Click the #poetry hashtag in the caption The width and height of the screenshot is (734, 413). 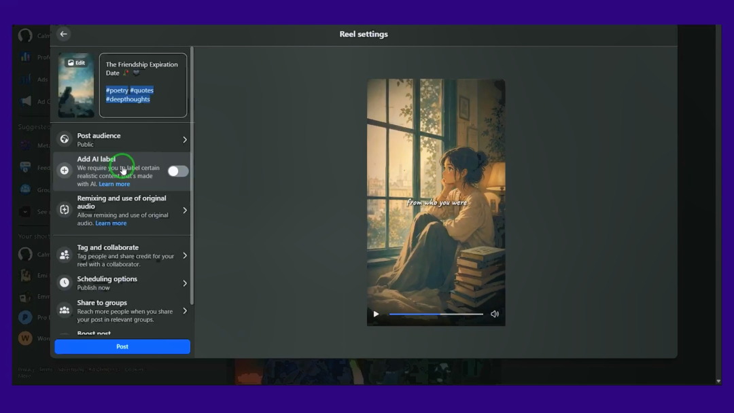pyautogui.click(x=117, y=90)
